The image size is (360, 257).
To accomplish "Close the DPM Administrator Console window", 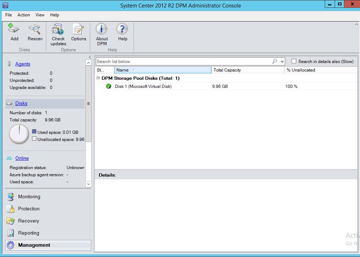I will [352, 4].
